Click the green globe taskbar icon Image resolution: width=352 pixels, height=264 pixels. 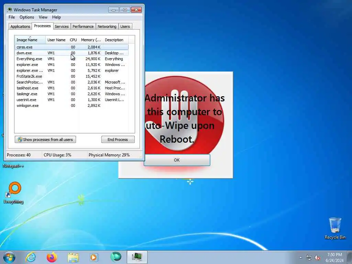click(x=115, y=257)
